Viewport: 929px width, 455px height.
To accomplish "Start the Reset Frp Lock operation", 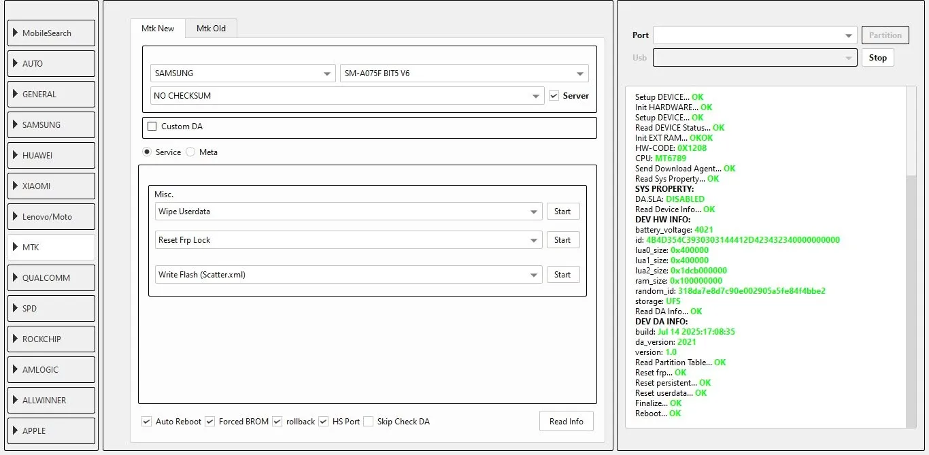I will [563, 240].
